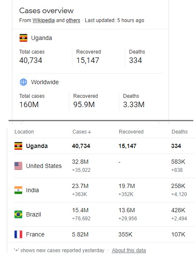This screenshot has height=259, width=195.
Task: Click the Worldwide globe icon
Action: (23, 82)
